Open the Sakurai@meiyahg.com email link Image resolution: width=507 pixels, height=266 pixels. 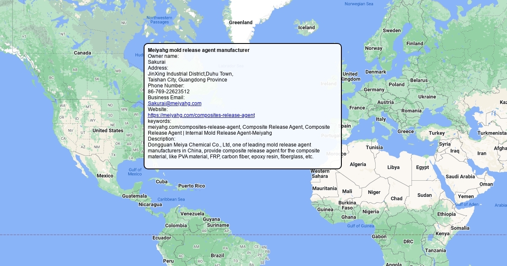coord(174,103)
